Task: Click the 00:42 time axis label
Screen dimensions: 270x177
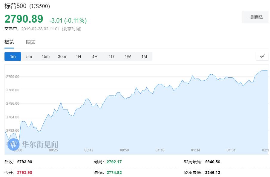Action: coord(89,150)
